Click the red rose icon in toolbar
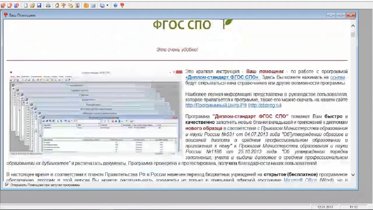This screenshot has height=210, width=373. (122, 5)
